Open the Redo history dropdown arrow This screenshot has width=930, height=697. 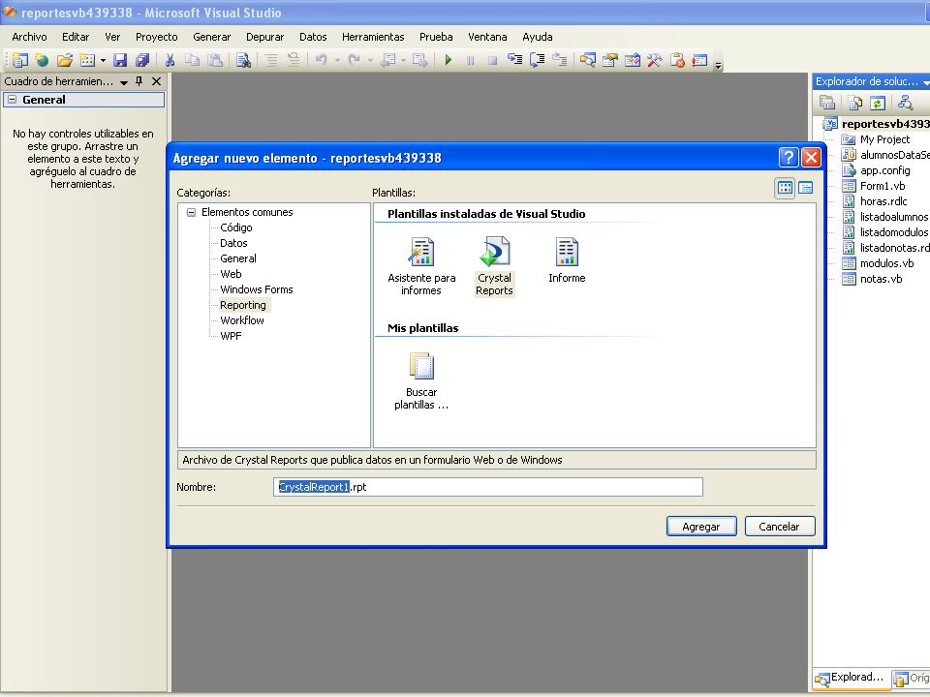coord(370,60)
